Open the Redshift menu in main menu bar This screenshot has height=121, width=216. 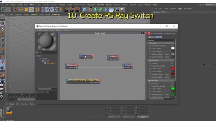(133, 5)
